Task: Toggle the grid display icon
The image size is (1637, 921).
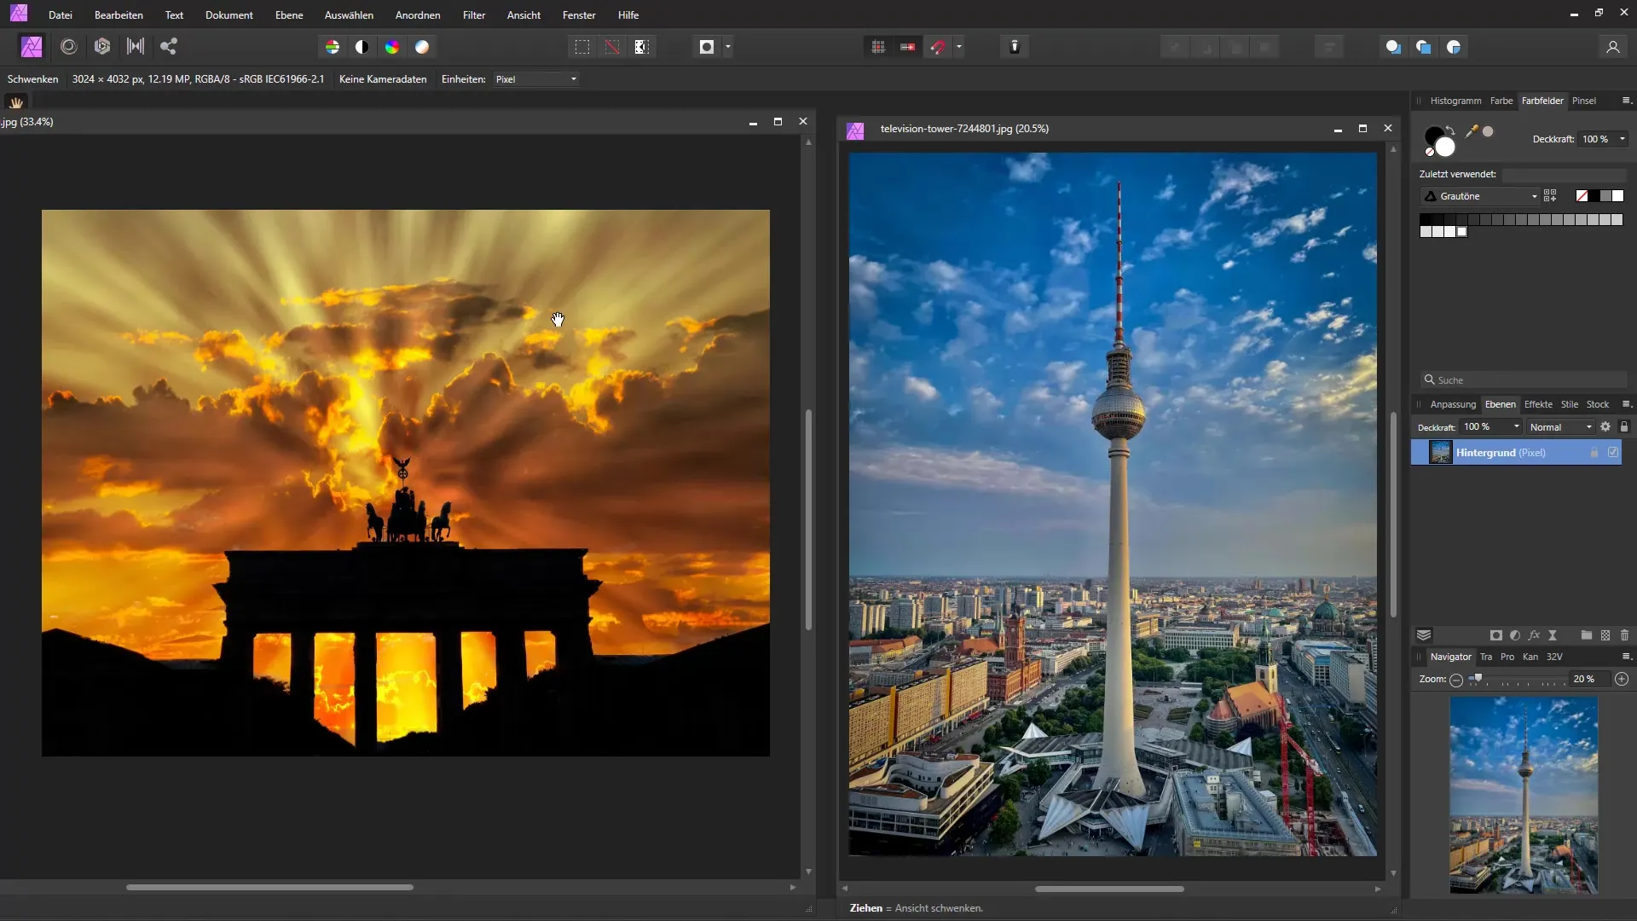Action: [x=878, y=47]
